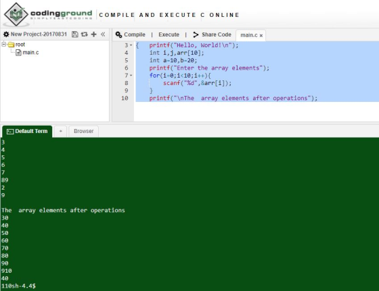
Task: Click the main.c file icon in tree
Action: click(18, 52)
